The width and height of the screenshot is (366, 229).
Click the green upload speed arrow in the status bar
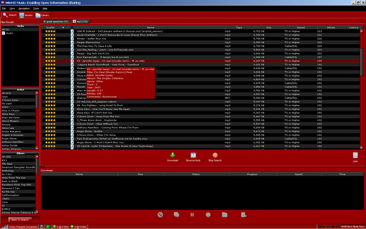point(72,227)
